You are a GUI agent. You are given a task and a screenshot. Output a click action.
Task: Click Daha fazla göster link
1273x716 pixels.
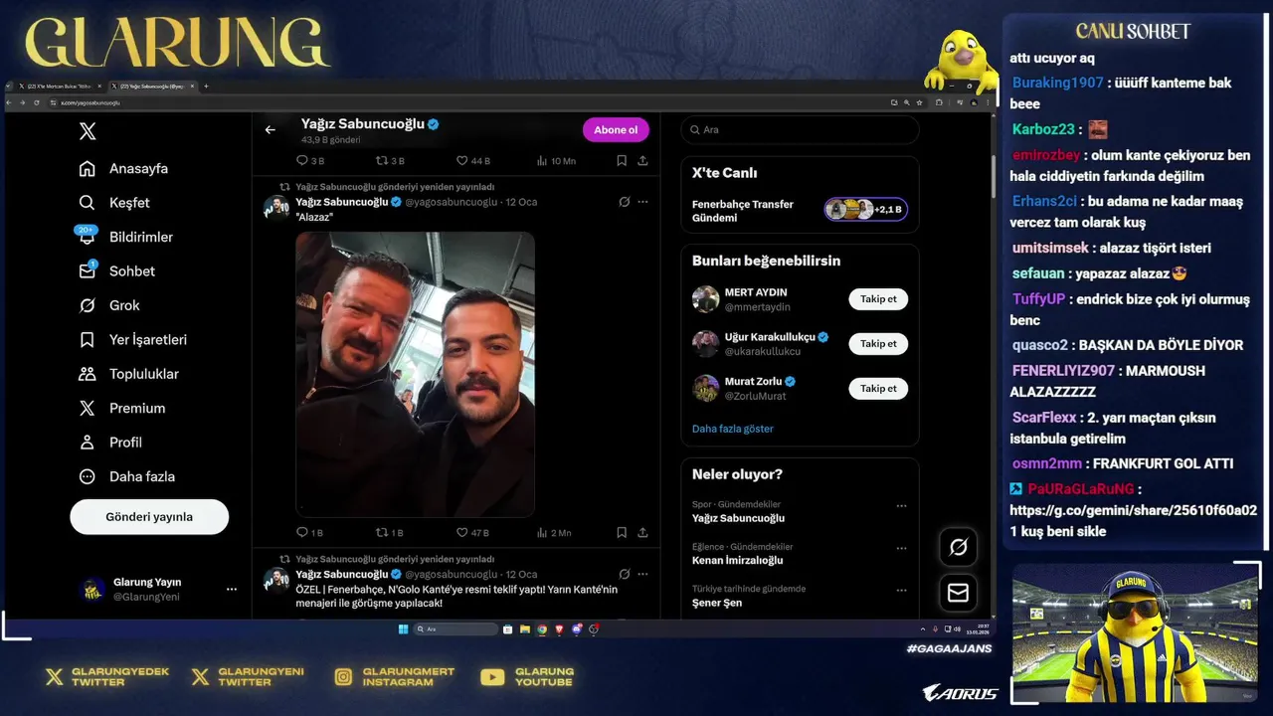(x=732, y=429)
